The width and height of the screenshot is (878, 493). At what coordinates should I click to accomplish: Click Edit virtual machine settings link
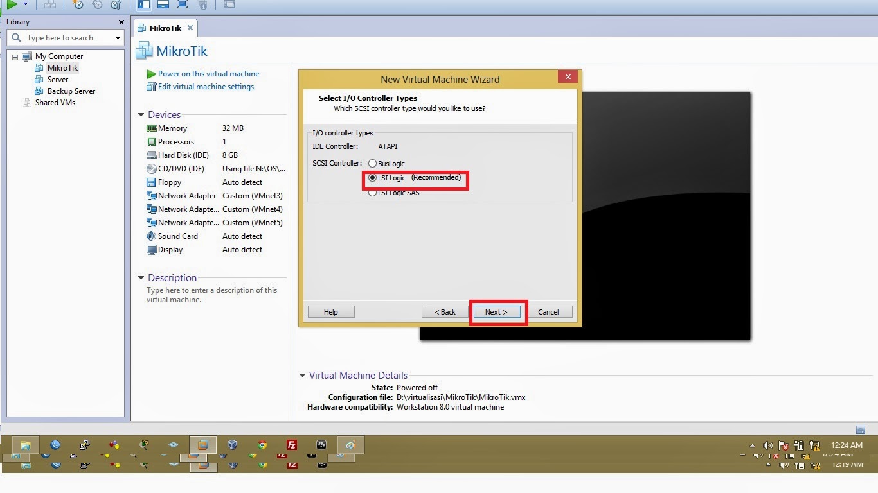click(x=206, y=87)
